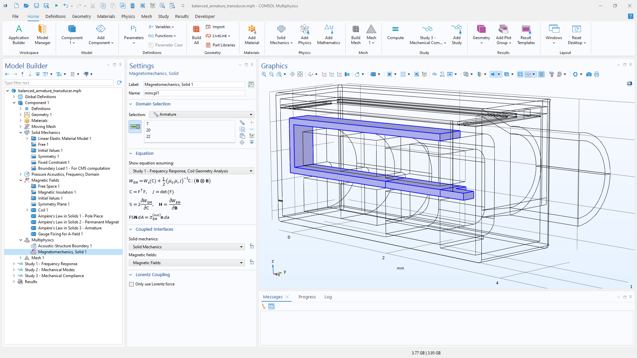The image size is (637, 358).
Task: Select the Go to XY View icon
Action: click(x=324, y=74)
